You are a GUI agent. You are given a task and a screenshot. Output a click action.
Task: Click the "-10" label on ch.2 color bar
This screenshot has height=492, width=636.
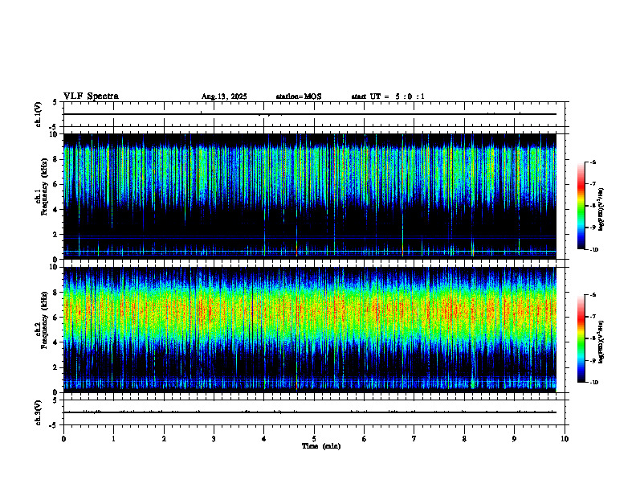593,383
